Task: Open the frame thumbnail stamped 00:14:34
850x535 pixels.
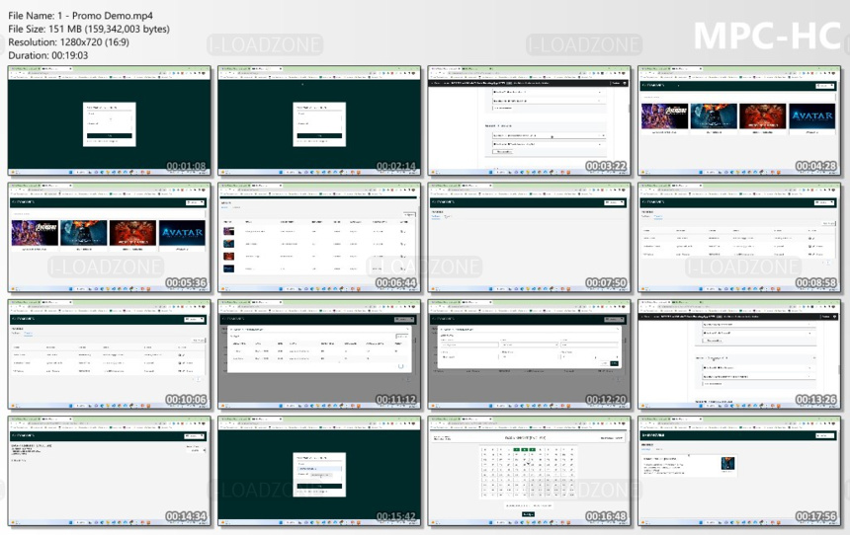Action: [110, 471]
